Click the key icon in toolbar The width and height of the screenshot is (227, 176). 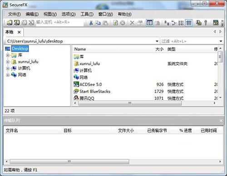(x=206, y=23)
